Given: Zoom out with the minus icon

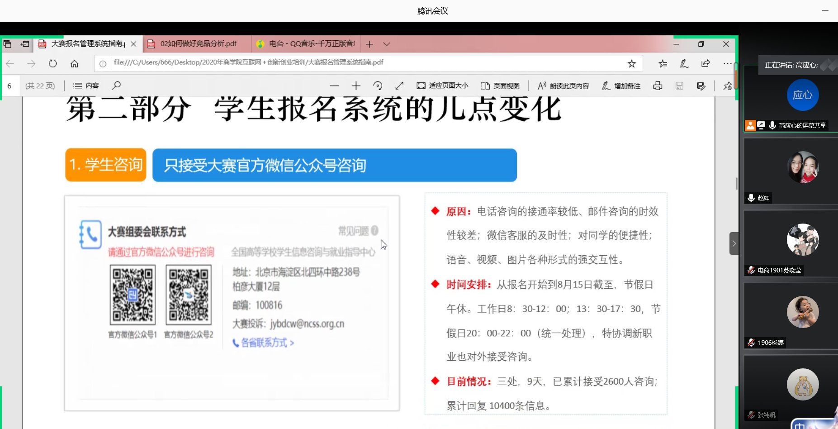Looking at the screenshot, I should click(x=334, y=86).
